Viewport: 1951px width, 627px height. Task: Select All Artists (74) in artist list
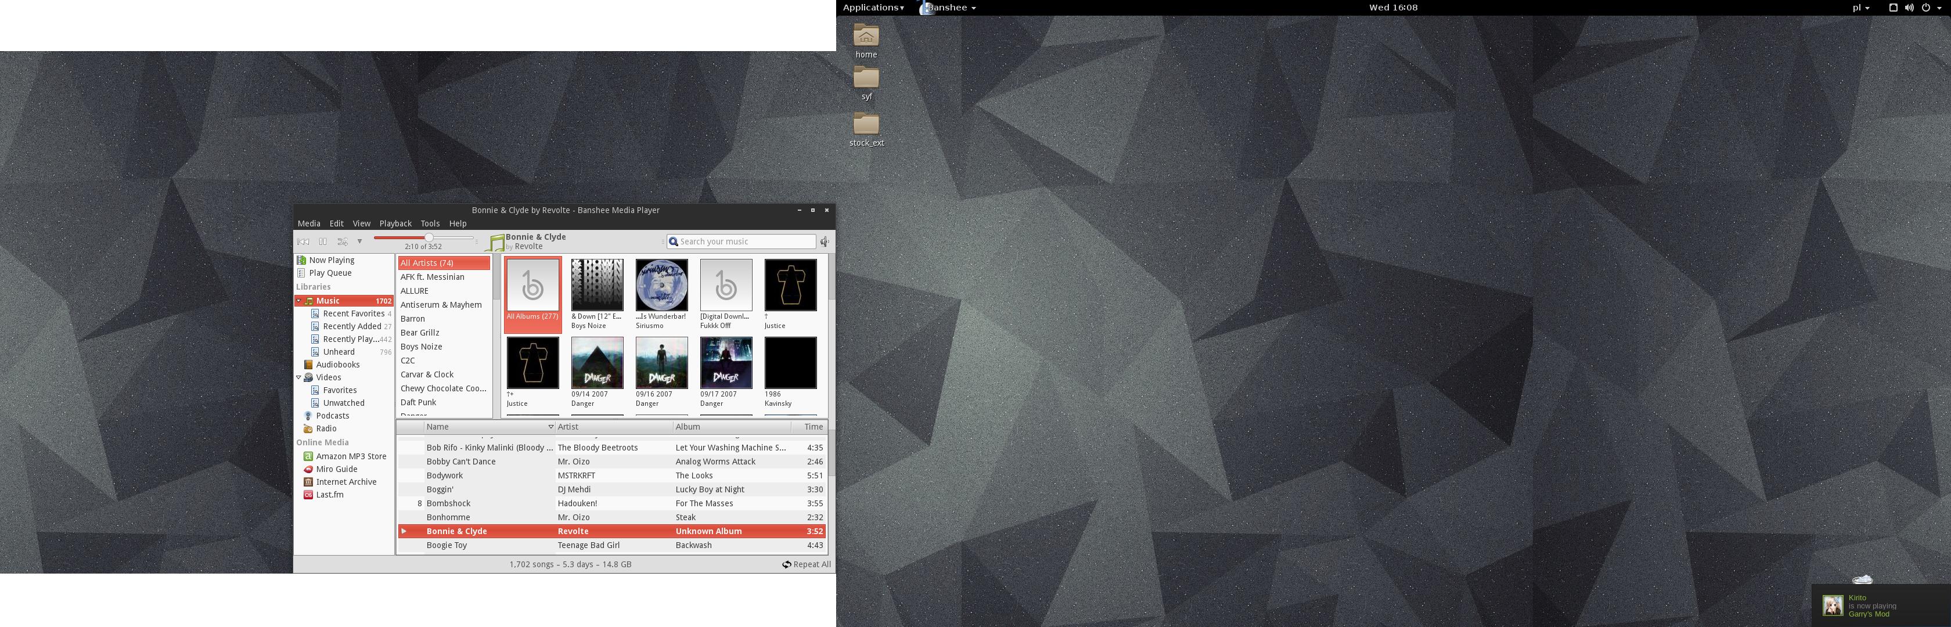[445, 263]
